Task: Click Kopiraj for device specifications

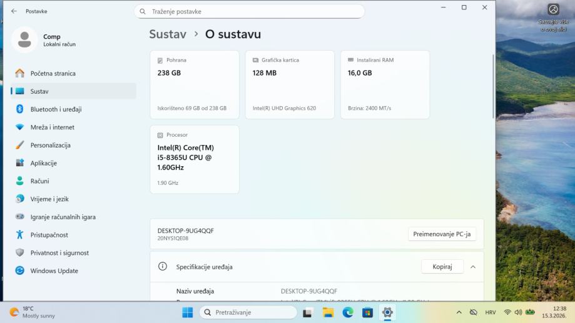Action: [x=442, y=267]
